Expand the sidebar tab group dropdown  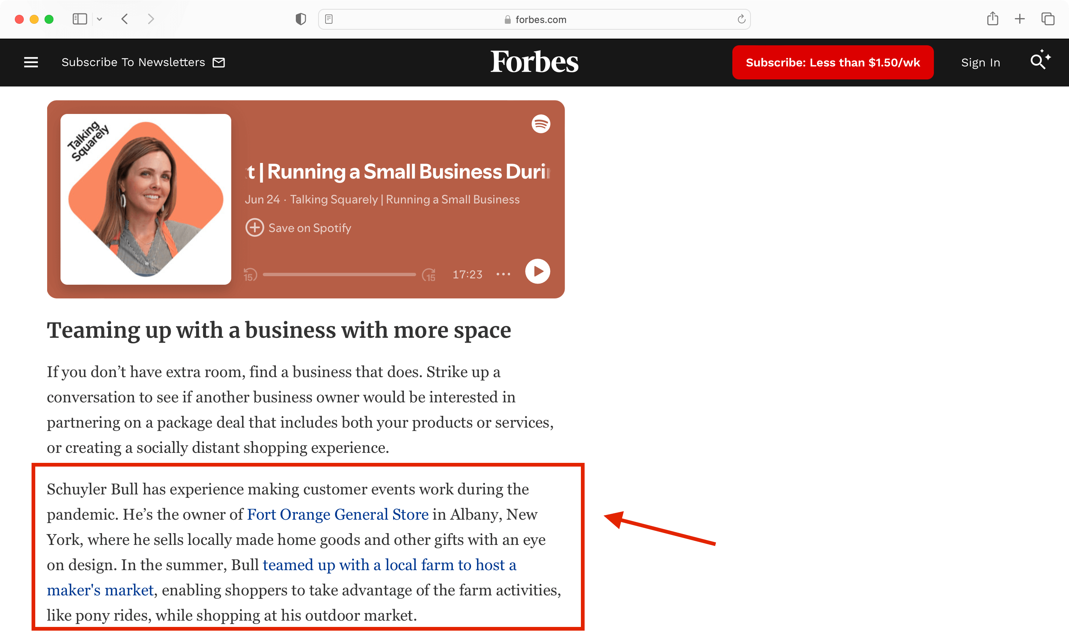[99, 19]
